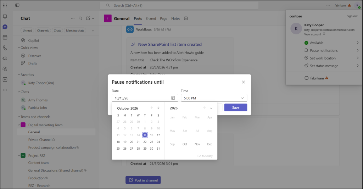Viewport: 363px width, 189px height.
Task: Click Post in channel button
Action: [x=143, y=180]
